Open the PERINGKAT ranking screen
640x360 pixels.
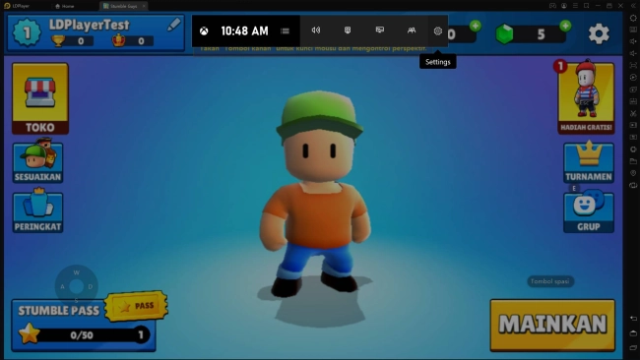[37, 210]
